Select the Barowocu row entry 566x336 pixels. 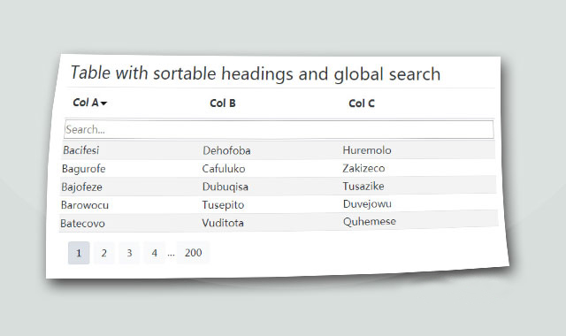85,205
